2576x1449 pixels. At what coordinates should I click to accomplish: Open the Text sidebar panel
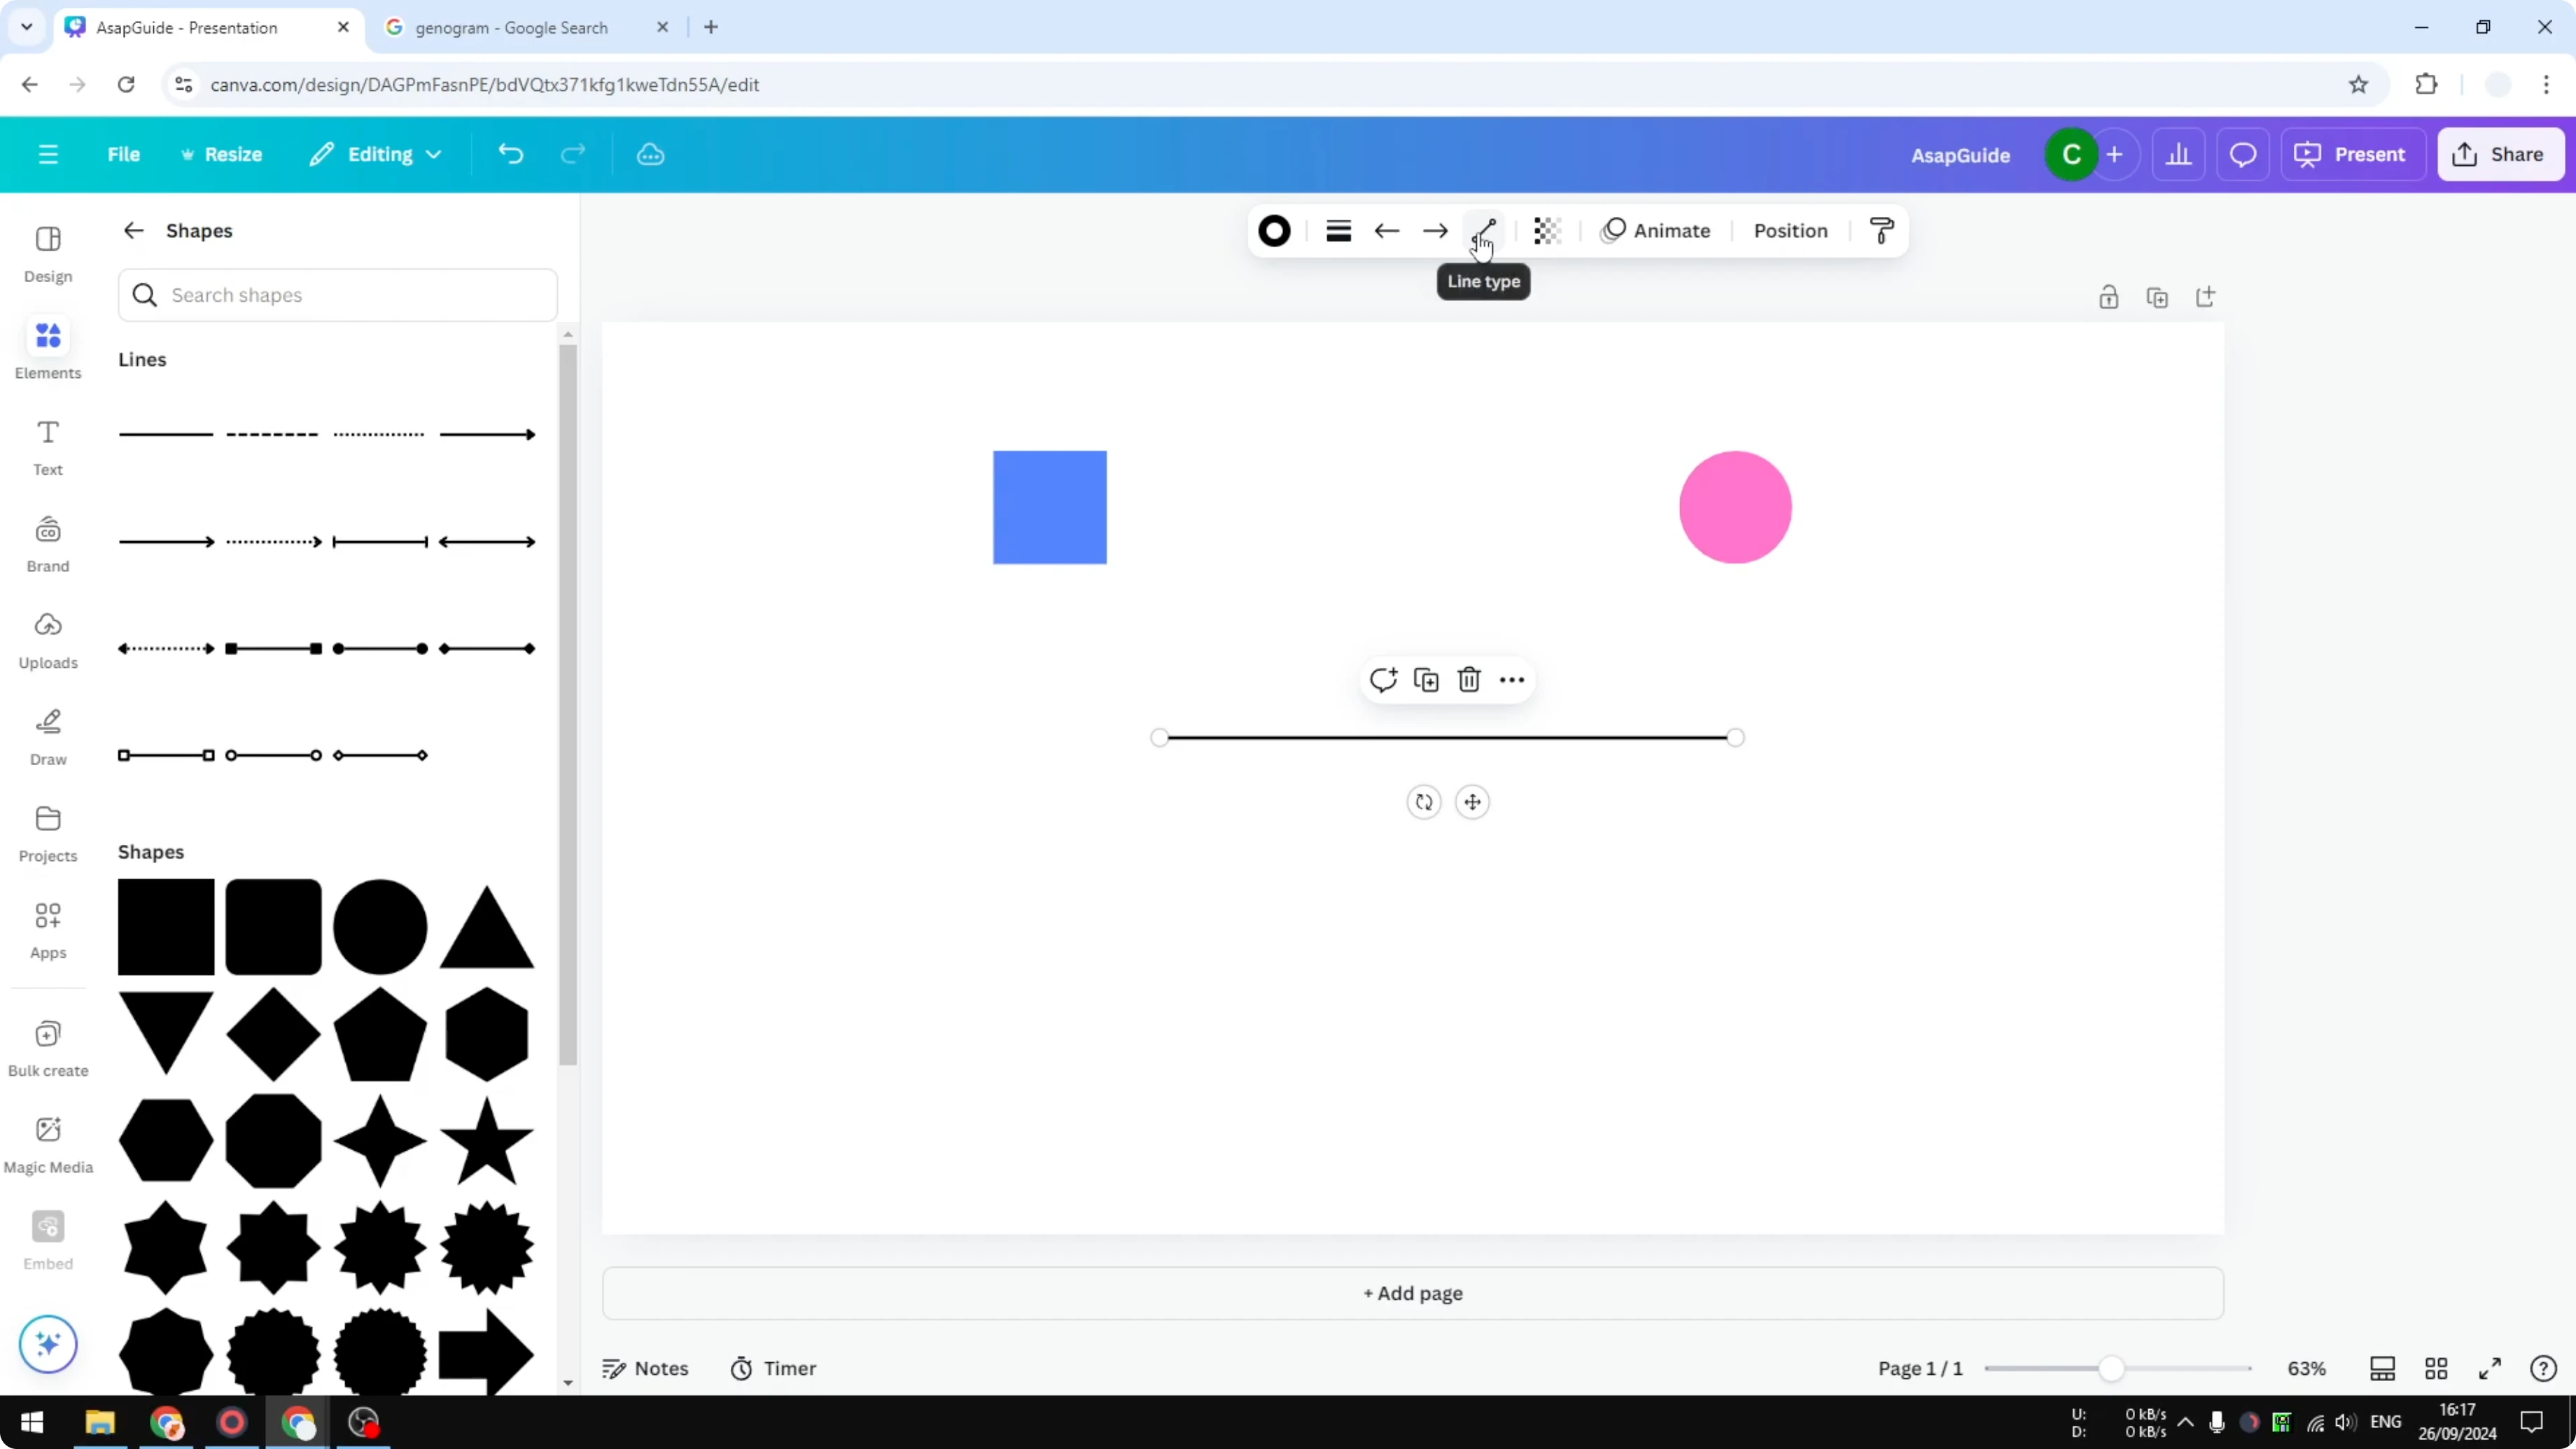[48, 447]
